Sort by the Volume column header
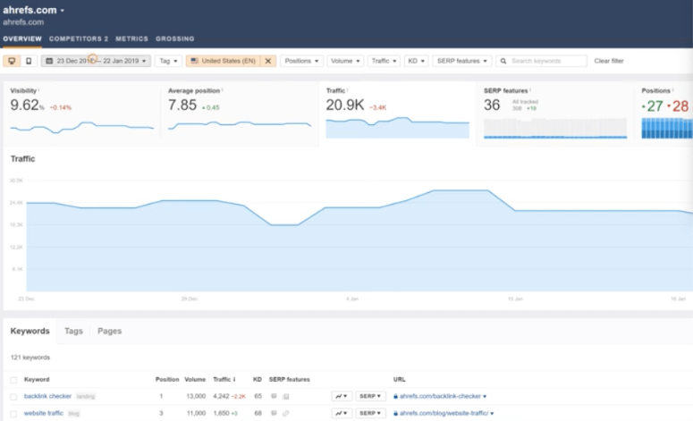 (x=195, y=380)
